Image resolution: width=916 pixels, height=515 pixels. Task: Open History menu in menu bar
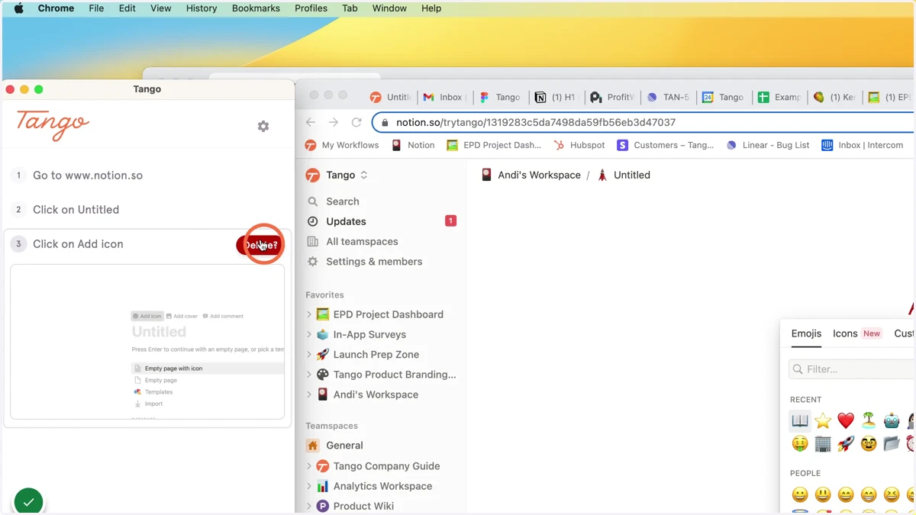pyautogui.click(x=202, y=8)
